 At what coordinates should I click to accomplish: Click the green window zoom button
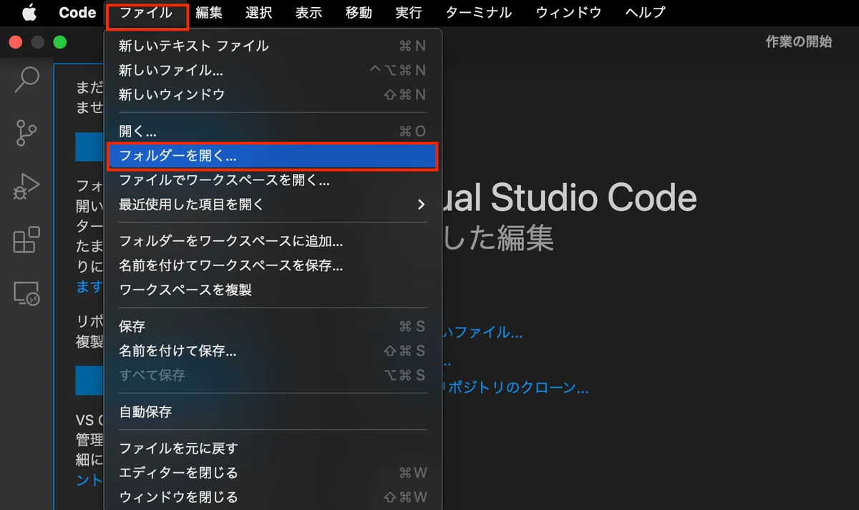pos(60,42)
